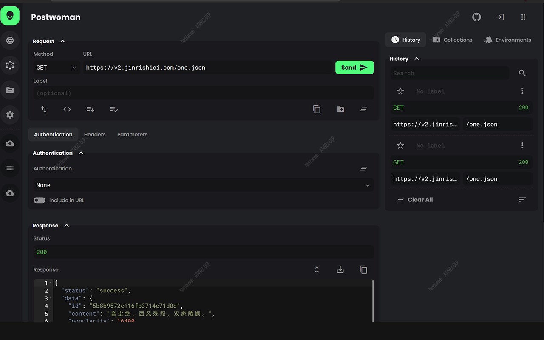Image resolution: width=544 pixels, height=340 pixels.
Task: Click the login arrow icon in header
Action: (x=500, y=17)
